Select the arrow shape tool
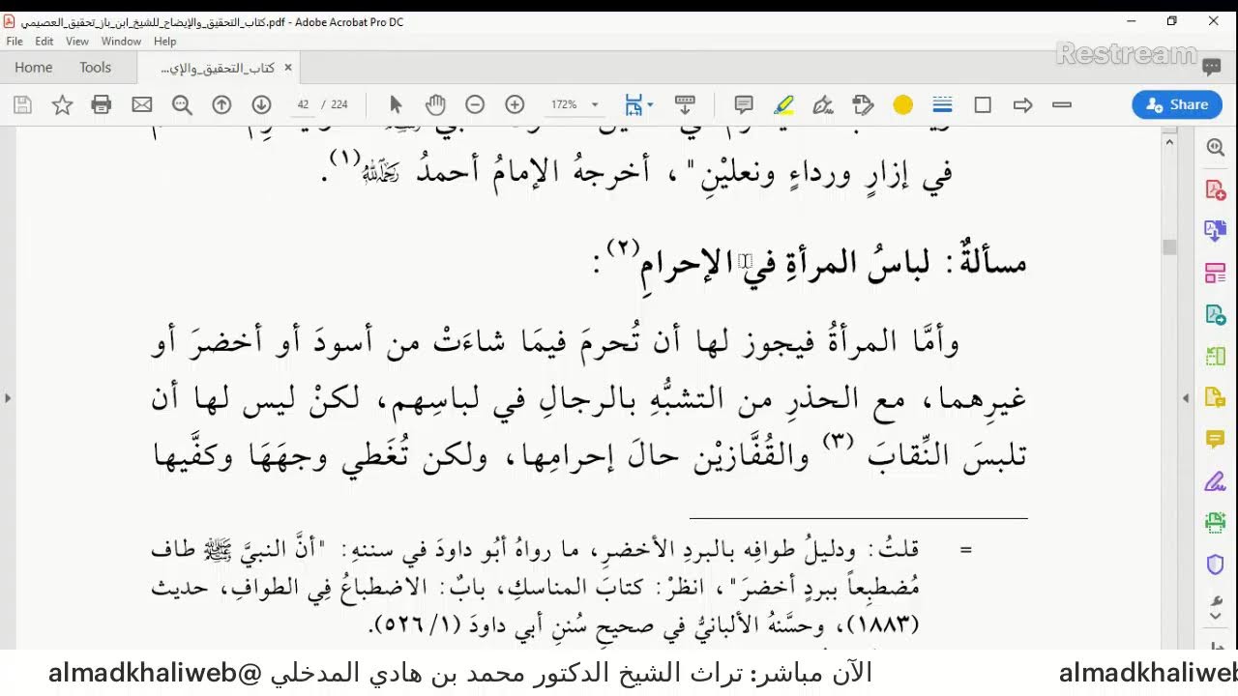Screen dimensions: 1238x696 1022,104
